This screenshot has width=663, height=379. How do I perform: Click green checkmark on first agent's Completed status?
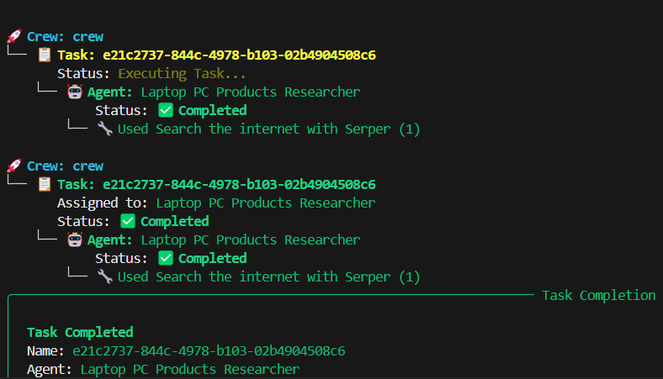pyautogui.click(x=166, y=111)
